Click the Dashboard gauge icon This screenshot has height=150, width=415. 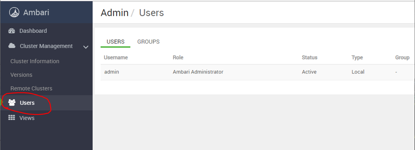(x=12, y=31)
